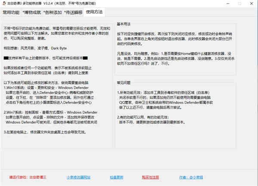Click the 常见问题 group heading

tap(123, 82)
